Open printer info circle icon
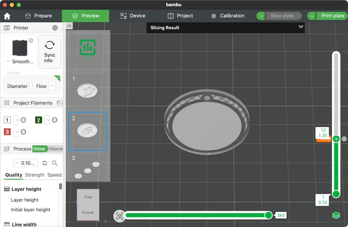Image resolution: width=348 pixels, height=227 pixels. [x=31, y=40]
